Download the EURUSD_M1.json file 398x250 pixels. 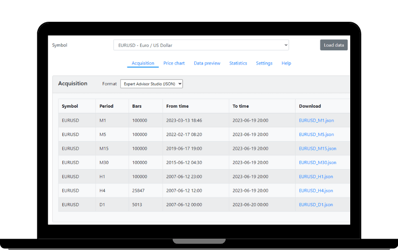coord(316,120)
